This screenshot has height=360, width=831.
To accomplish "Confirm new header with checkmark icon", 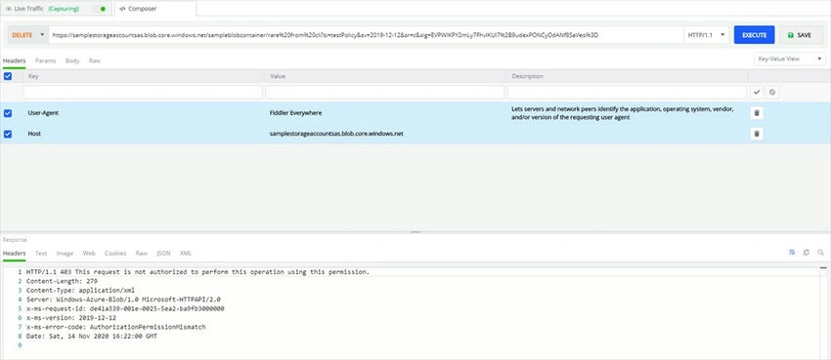I will coord(757,92).
